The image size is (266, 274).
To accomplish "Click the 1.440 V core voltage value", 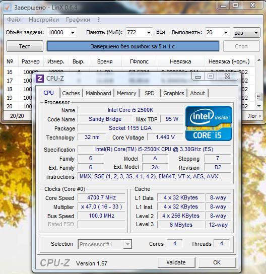I will pyautogui.click(x=165, y=137).
